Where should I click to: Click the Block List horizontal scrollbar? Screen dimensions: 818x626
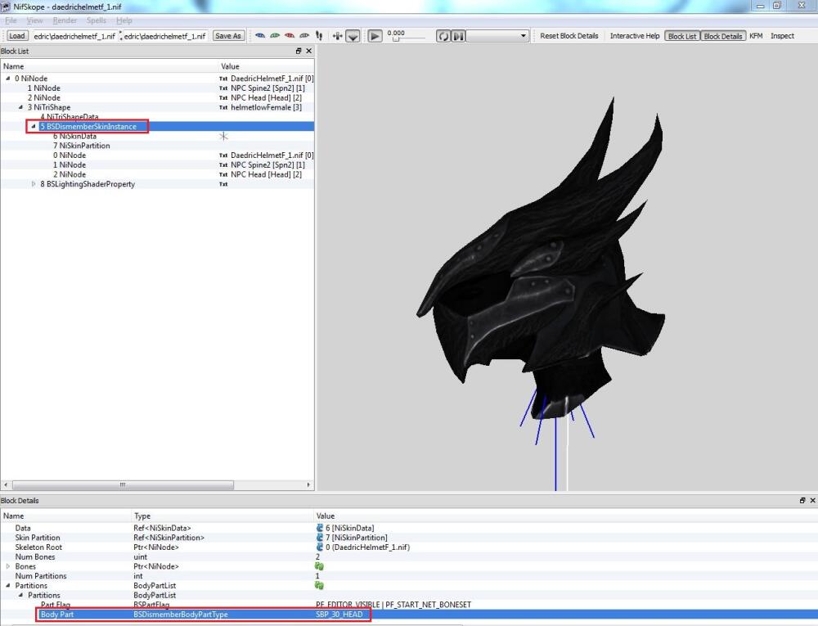[156, 484]
